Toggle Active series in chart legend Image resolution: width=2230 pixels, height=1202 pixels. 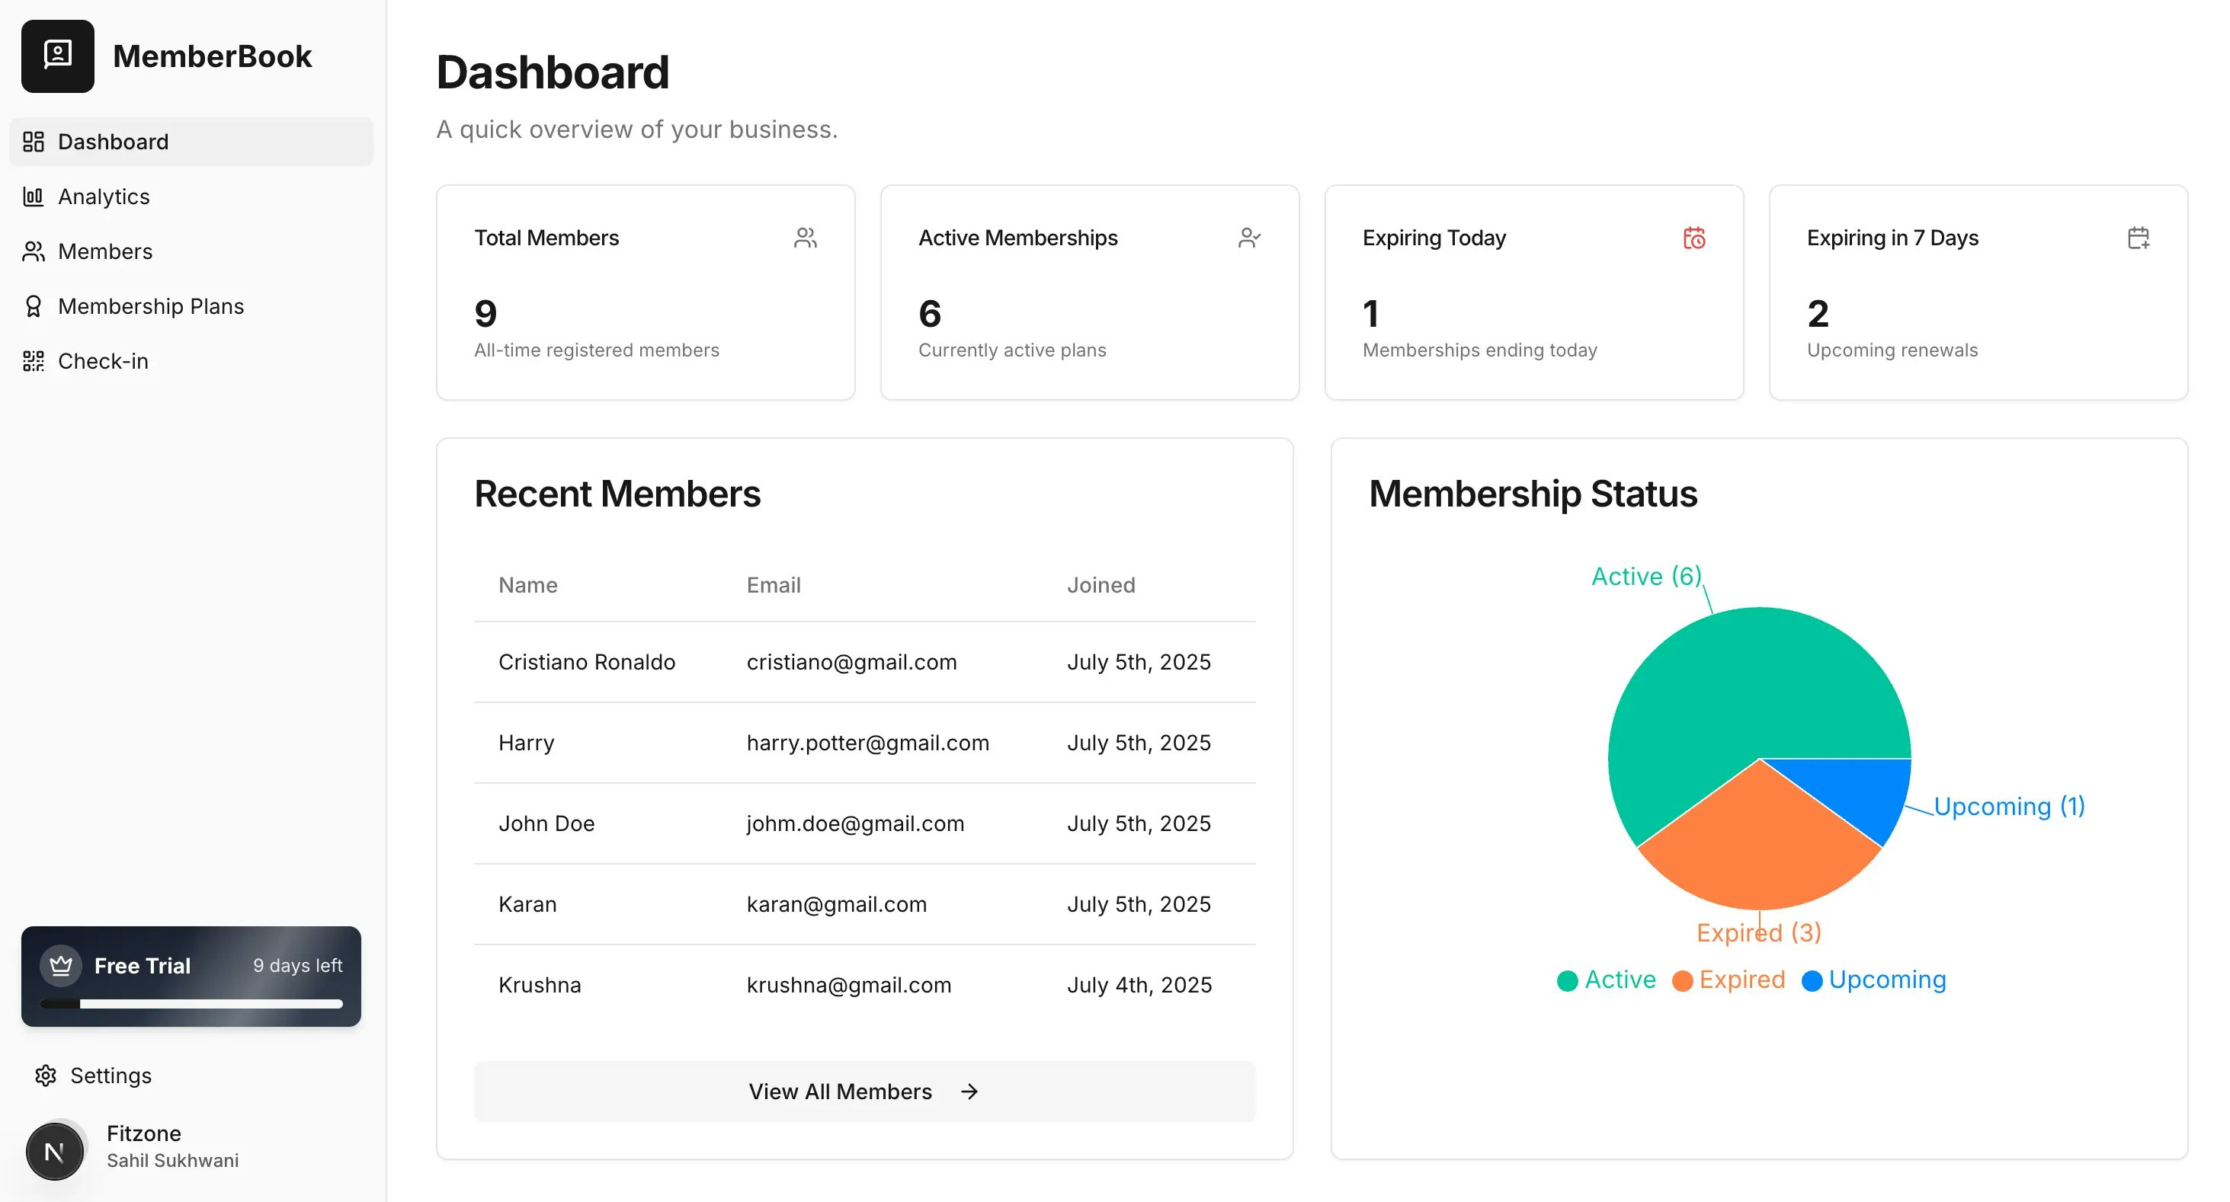tap(1606, 980)
